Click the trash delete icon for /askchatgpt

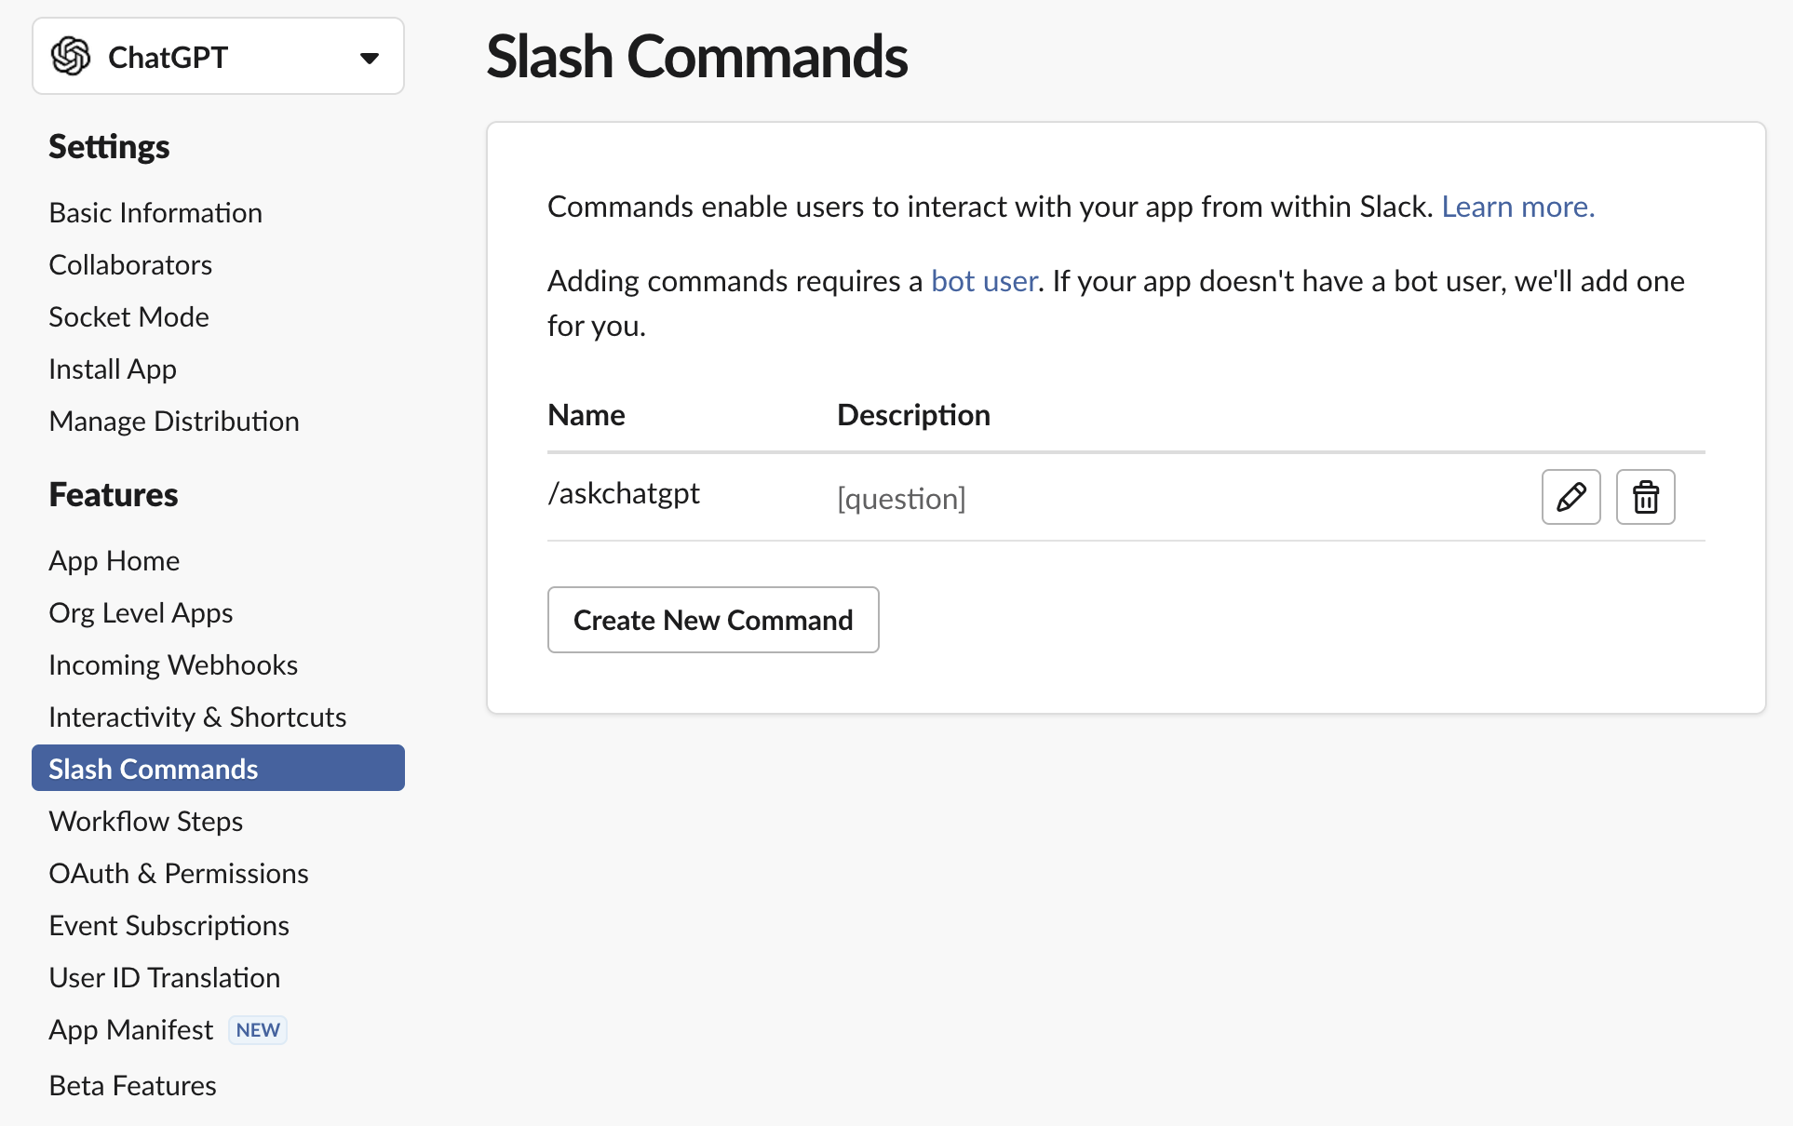pyautogui.click(x=1645, y=497)
